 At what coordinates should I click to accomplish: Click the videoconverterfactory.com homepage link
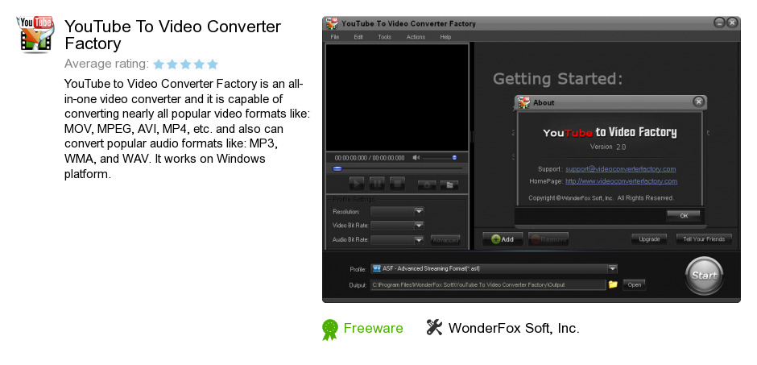[x=622, y=181]
